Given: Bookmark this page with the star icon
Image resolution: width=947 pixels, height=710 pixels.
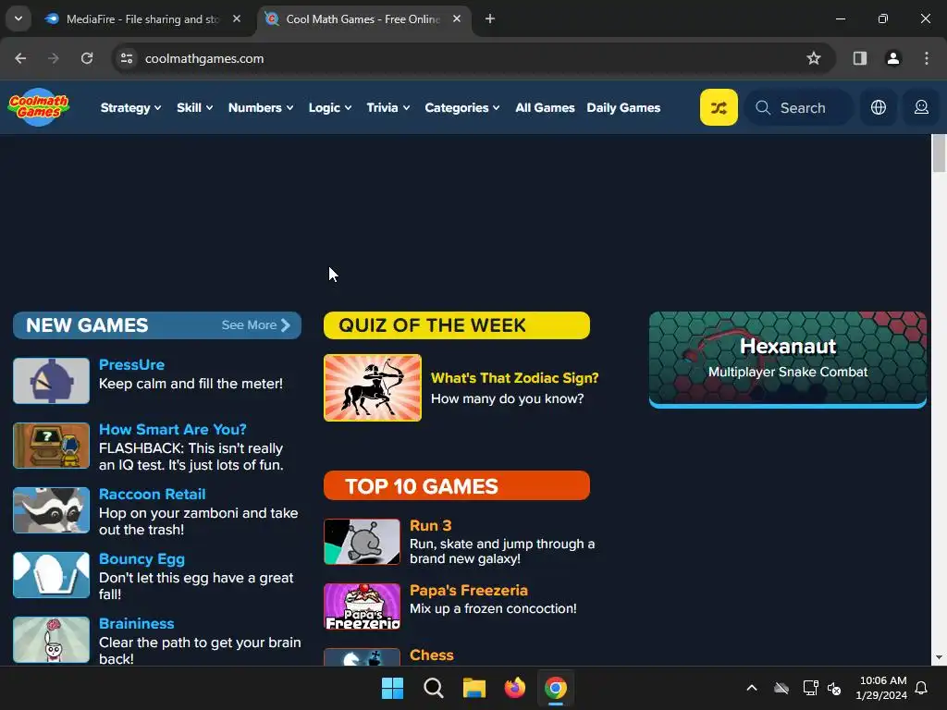Looking at the screenshot, I should [x=814, y=58].
